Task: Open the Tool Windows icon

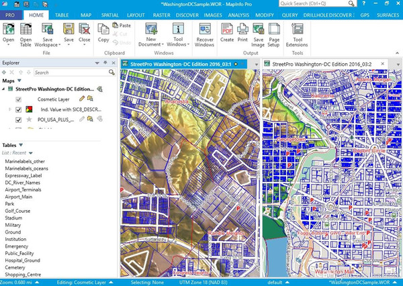Action: pyautogui.click(x=178, y=29)
